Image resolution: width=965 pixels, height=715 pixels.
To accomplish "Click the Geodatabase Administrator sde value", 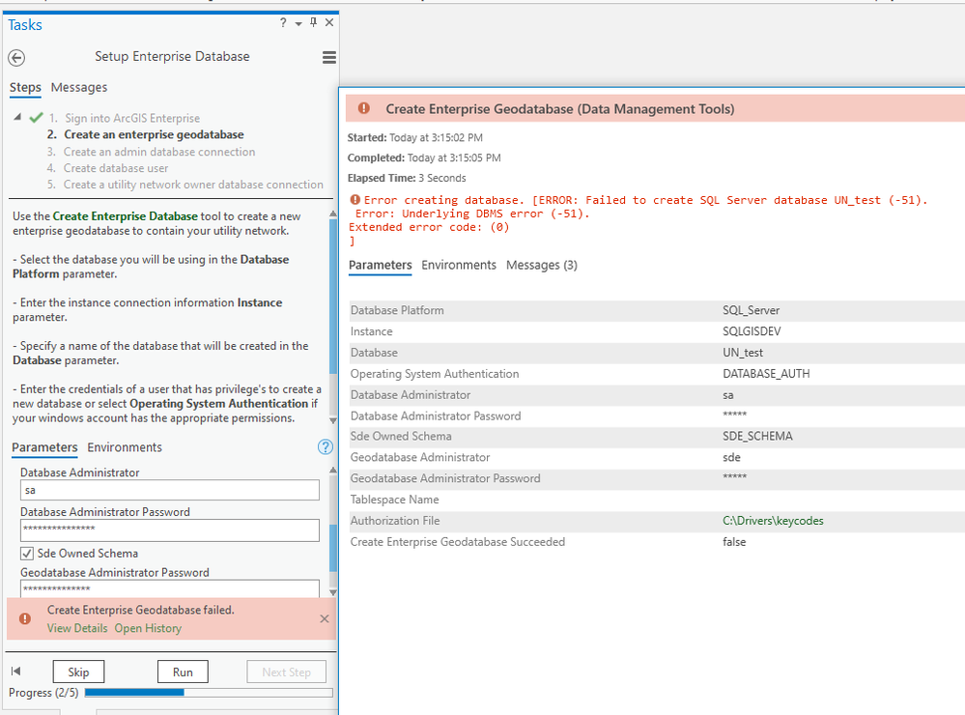I will tap(732, 457).
